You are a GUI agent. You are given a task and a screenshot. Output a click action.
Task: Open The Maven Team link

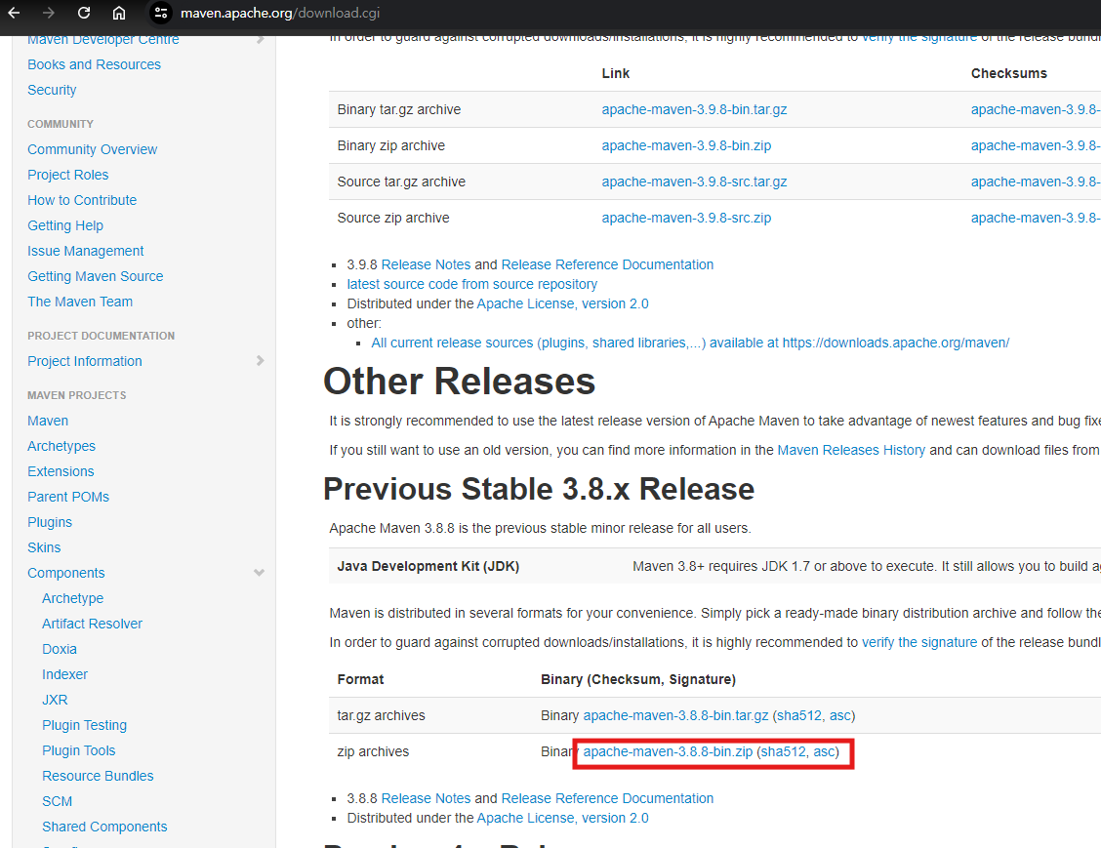(x=80, y=302)
